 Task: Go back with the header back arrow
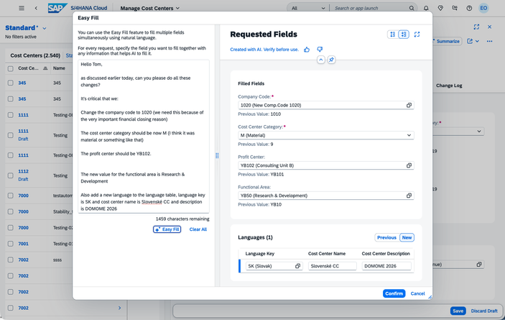click(36, 8)
